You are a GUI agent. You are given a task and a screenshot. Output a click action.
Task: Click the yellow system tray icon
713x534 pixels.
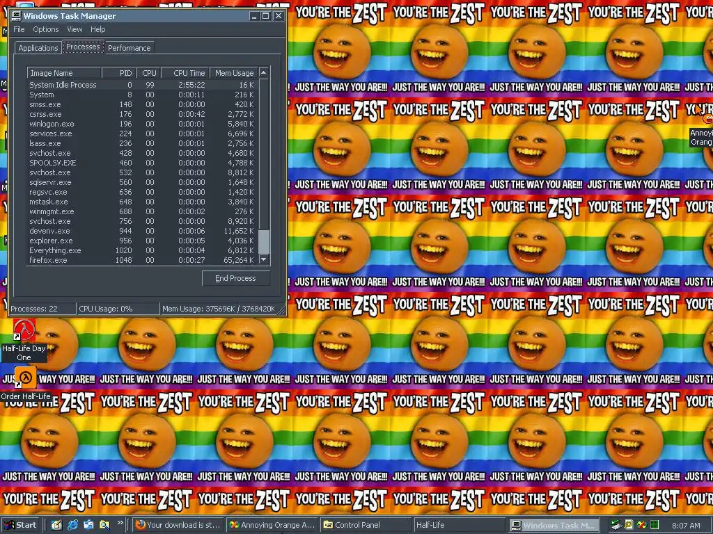pos(629,525)
